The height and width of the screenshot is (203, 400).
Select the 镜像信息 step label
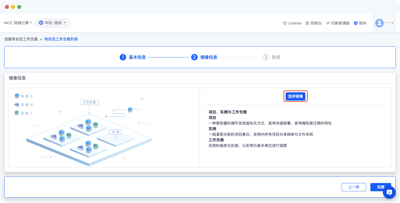pos(209,57)
